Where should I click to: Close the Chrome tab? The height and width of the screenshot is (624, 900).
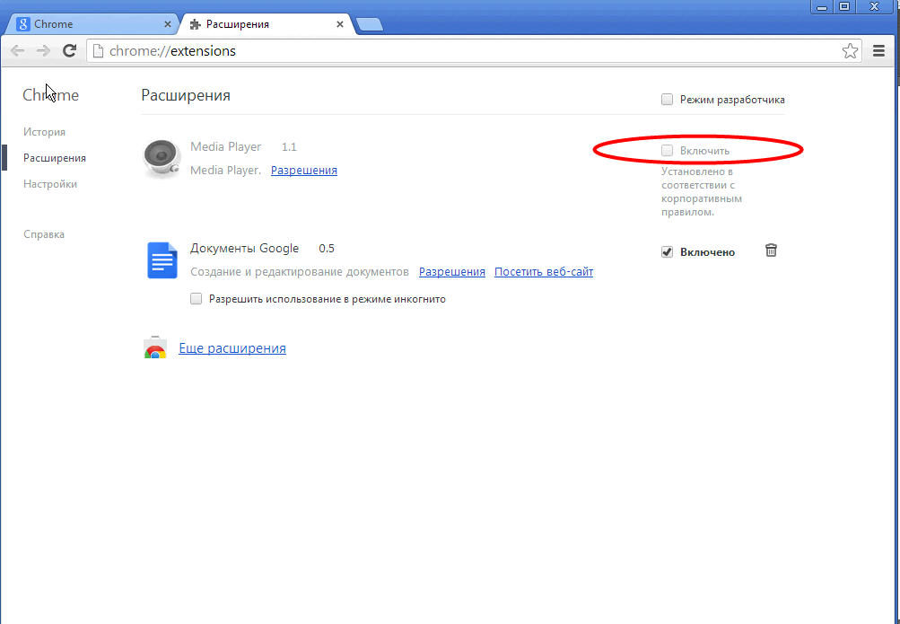168,24
